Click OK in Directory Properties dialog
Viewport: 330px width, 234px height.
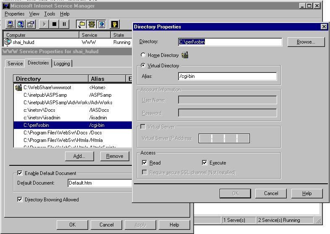235,193
